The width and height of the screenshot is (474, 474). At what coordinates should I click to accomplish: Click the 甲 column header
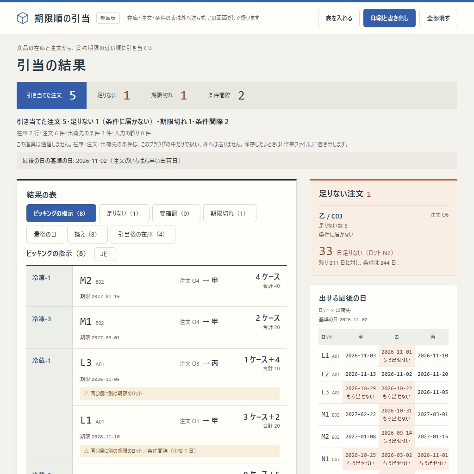pyautogui.click(x=360, y=337)
